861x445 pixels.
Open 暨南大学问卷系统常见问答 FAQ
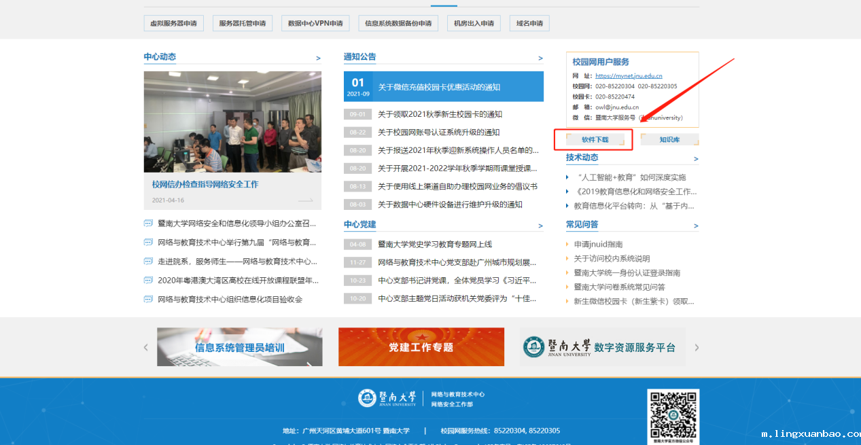pos(620,287)
